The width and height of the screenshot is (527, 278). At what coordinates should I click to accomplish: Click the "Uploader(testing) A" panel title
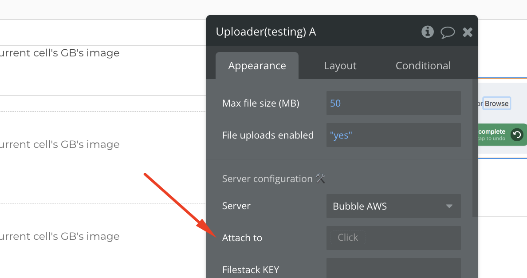point(266,32)
